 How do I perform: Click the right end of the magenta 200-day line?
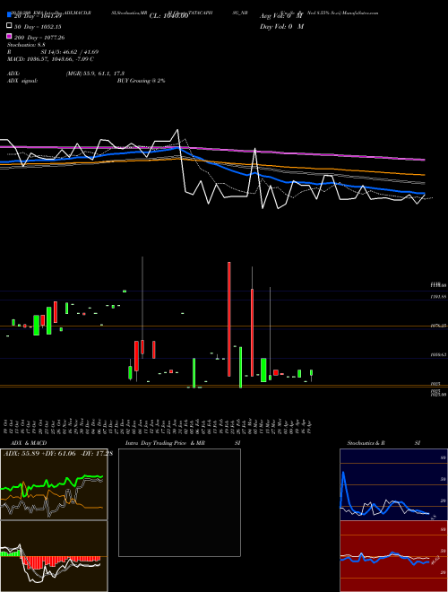click(424, 160)
